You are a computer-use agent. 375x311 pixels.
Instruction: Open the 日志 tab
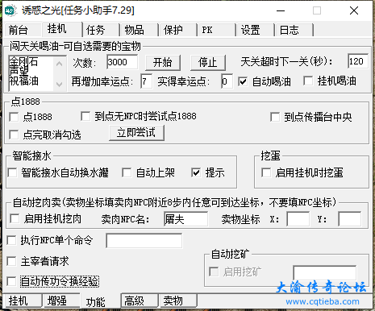pos(294,30)
